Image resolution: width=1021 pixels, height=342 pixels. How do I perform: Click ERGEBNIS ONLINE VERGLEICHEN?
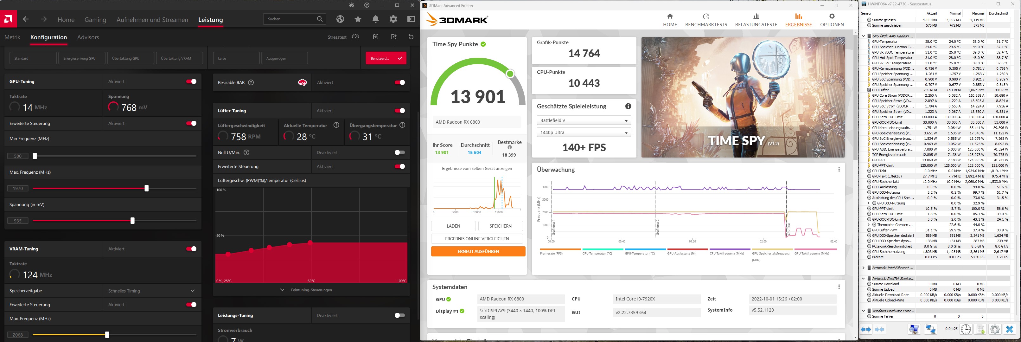477,239
